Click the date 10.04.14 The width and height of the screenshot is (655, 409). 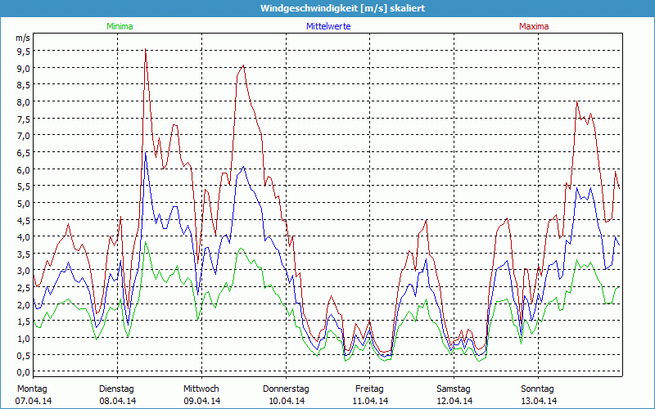[286, 401]
